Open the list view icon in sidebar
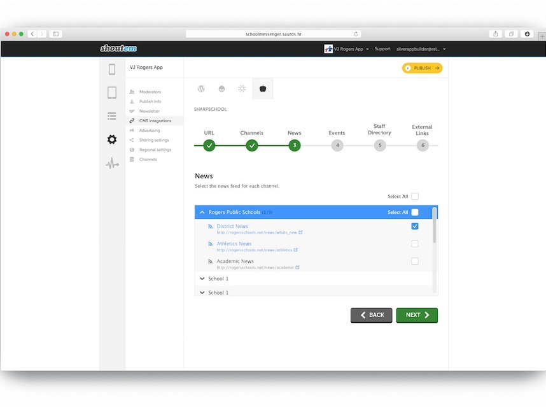546x410 pixels. [112, 116]
